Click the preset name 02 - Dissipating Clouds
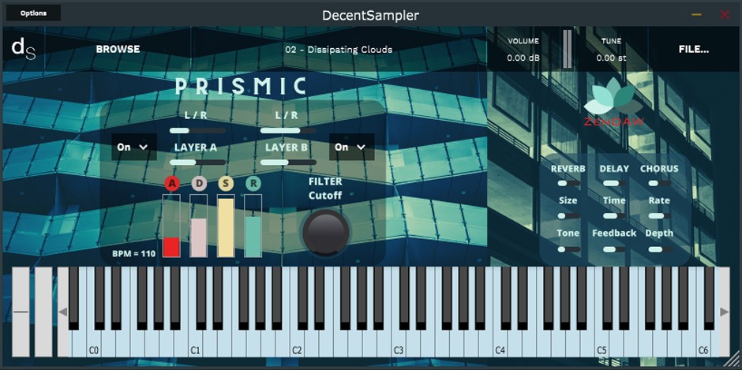This screenshot has height=370, width=742. (x=339, y=49)
